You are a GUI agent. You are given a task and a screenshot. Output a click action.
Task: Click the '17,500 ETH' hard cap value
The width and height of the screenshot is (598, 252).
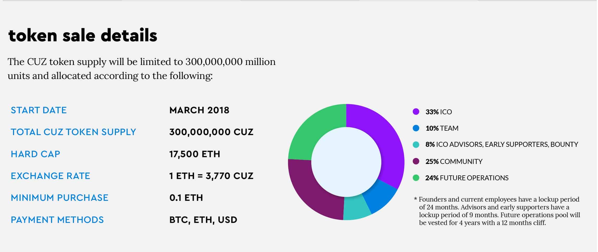[x=195, y=154]
